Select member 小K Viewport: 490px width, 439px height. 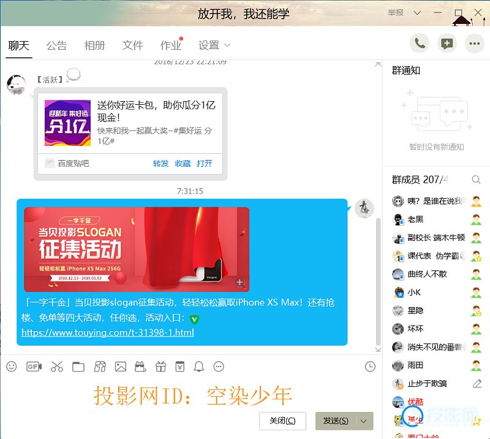(x=436, y=292)
